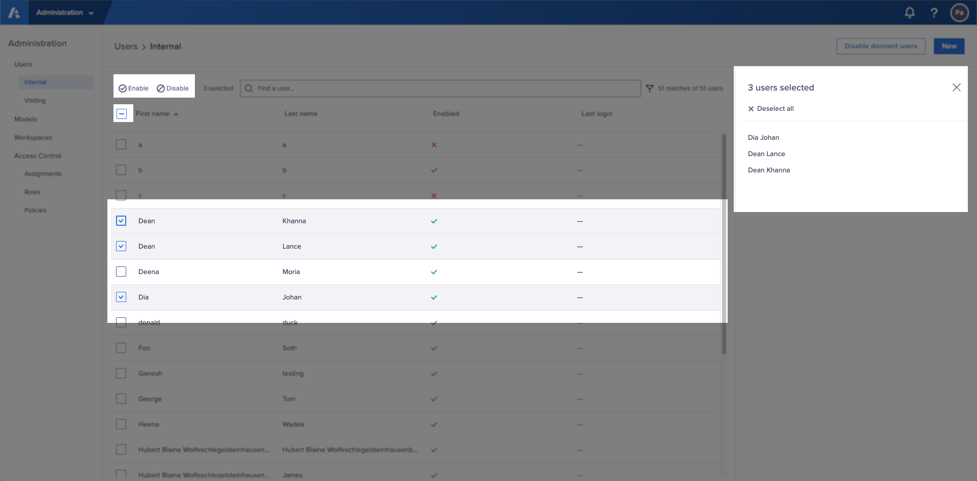Click inside the Find a user field

point(407,88)
